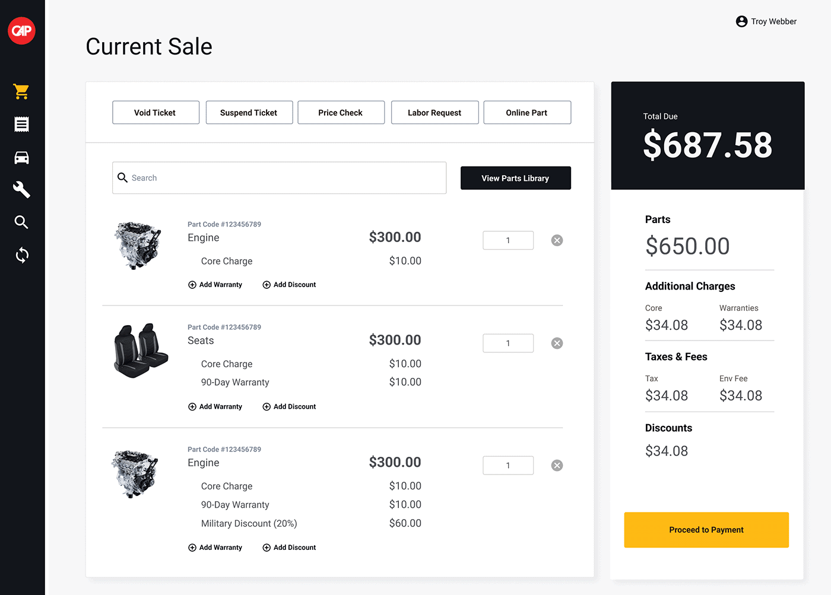Click the $687.58 total due amount
The height and width of the screenshot is (595, 831).
pyautogui.click(x=708, y=145)
